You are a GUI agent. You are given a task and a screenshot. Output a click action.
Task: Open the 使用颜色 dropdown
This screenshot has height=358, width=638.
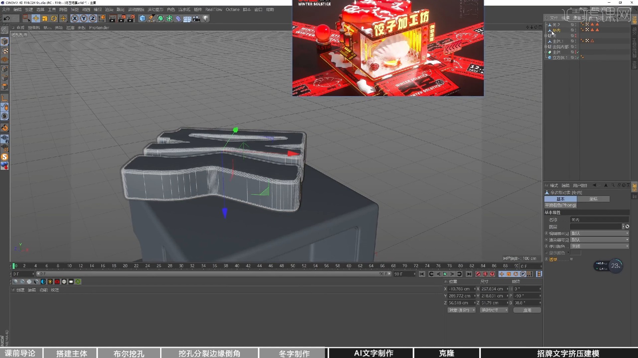tap(600, 246)
